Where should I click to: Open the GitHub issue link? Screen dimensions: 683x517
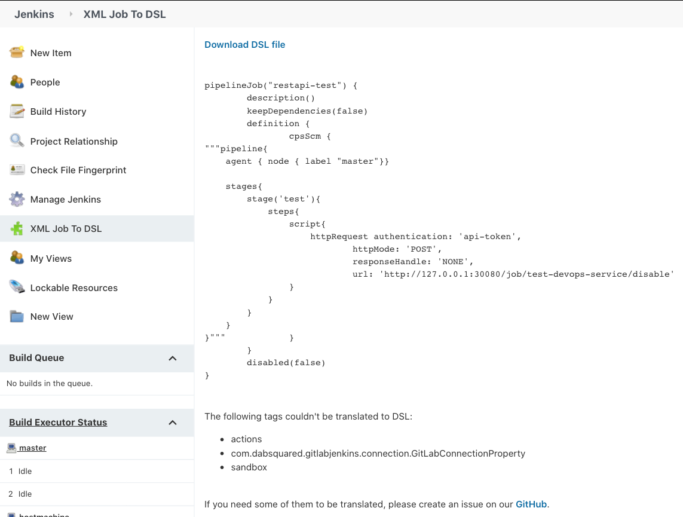pyautogui.click(x=531, y=504)
